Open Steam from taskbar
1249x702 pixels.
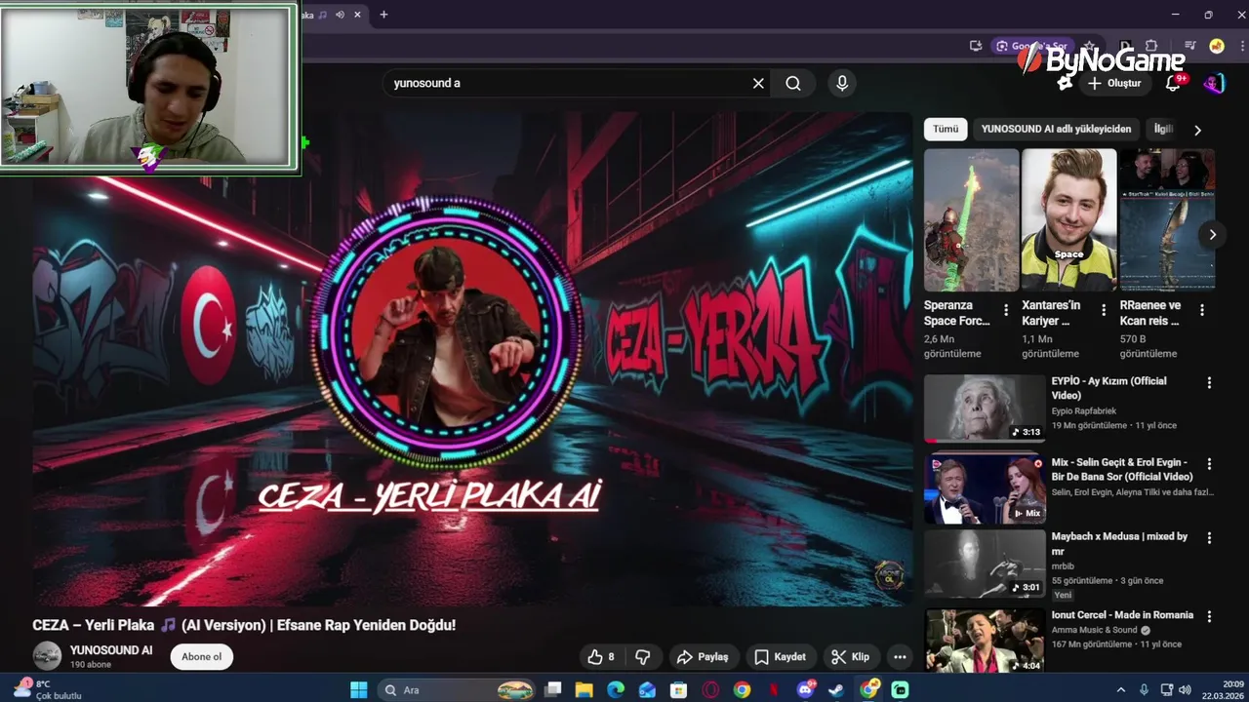coord(837,689)
